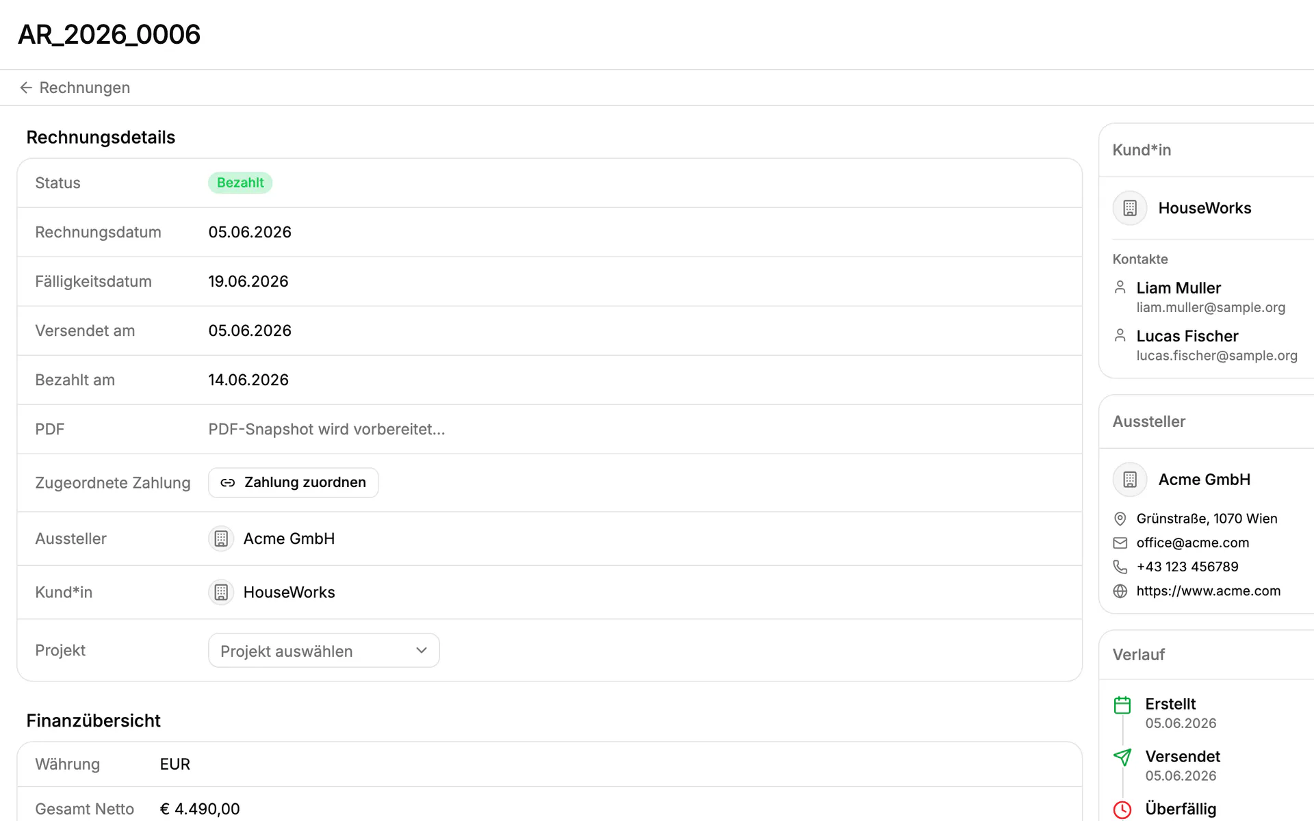Click the Versendet entry in Verlauf
Viewport: 1314px width, 821px height.
click(x=1183, y=766)
